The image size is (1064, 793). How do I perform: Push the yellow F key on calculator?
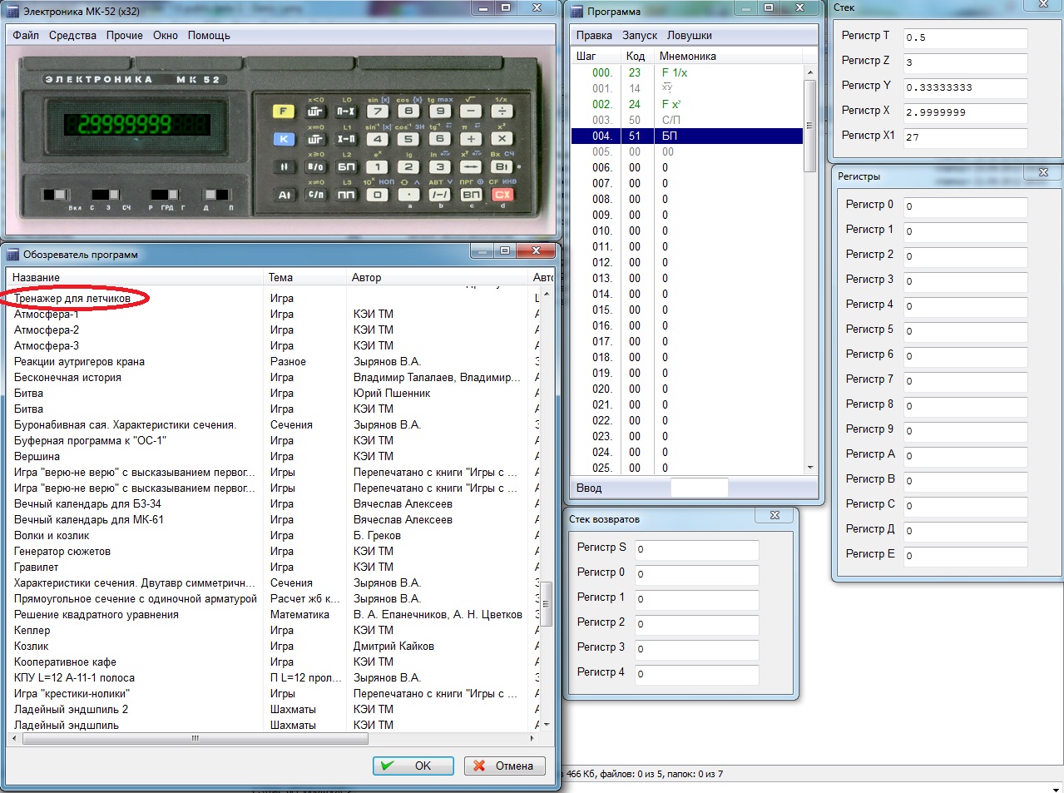coord(283,112)
